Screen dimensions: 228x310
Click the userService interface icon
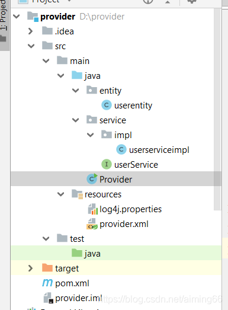[107, 164]
